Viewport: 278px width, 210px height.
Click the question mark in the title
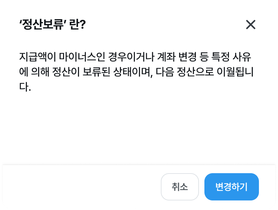82,25
